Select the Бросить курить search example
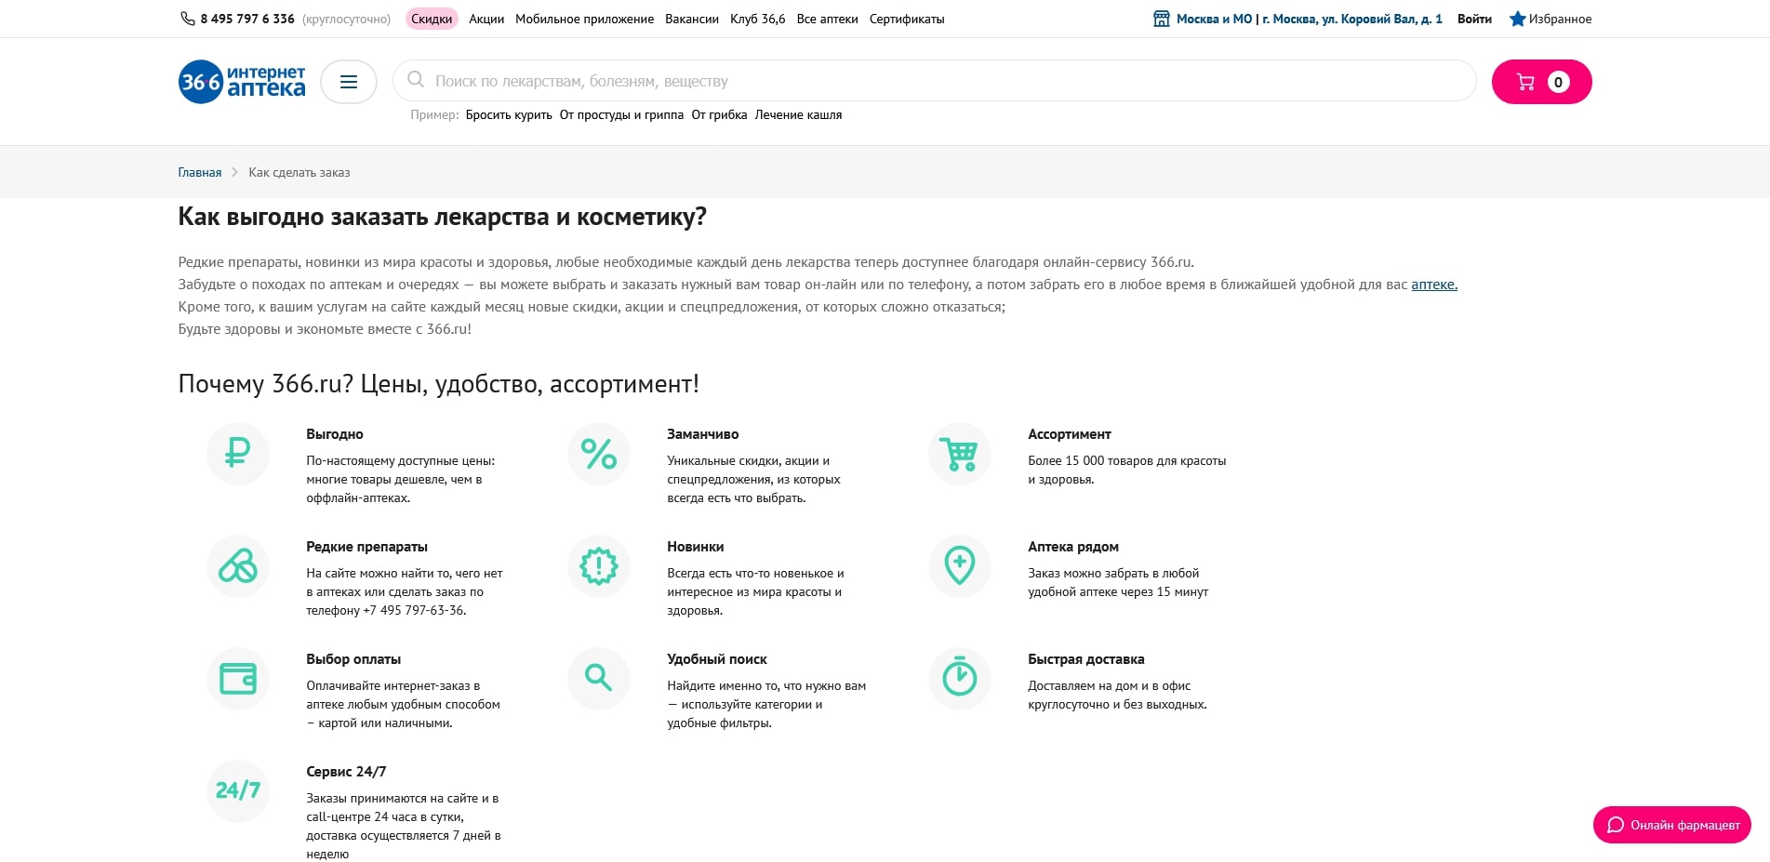Viewport: 1770px width, 862px height. coord(509,115)
